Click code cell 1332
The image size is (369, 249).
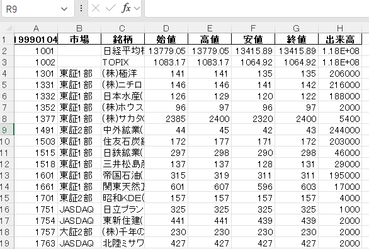36,96
